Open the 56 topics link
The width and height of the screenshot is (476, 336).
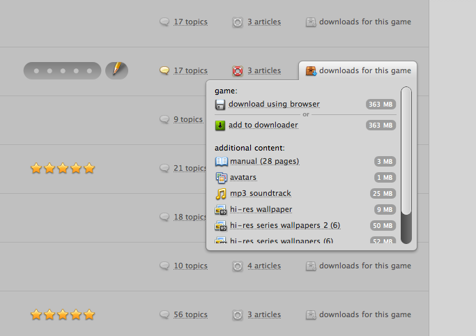coord(191,315)
